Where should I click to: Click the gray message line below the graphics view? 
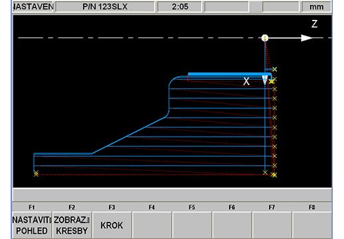tap(172, 195)
